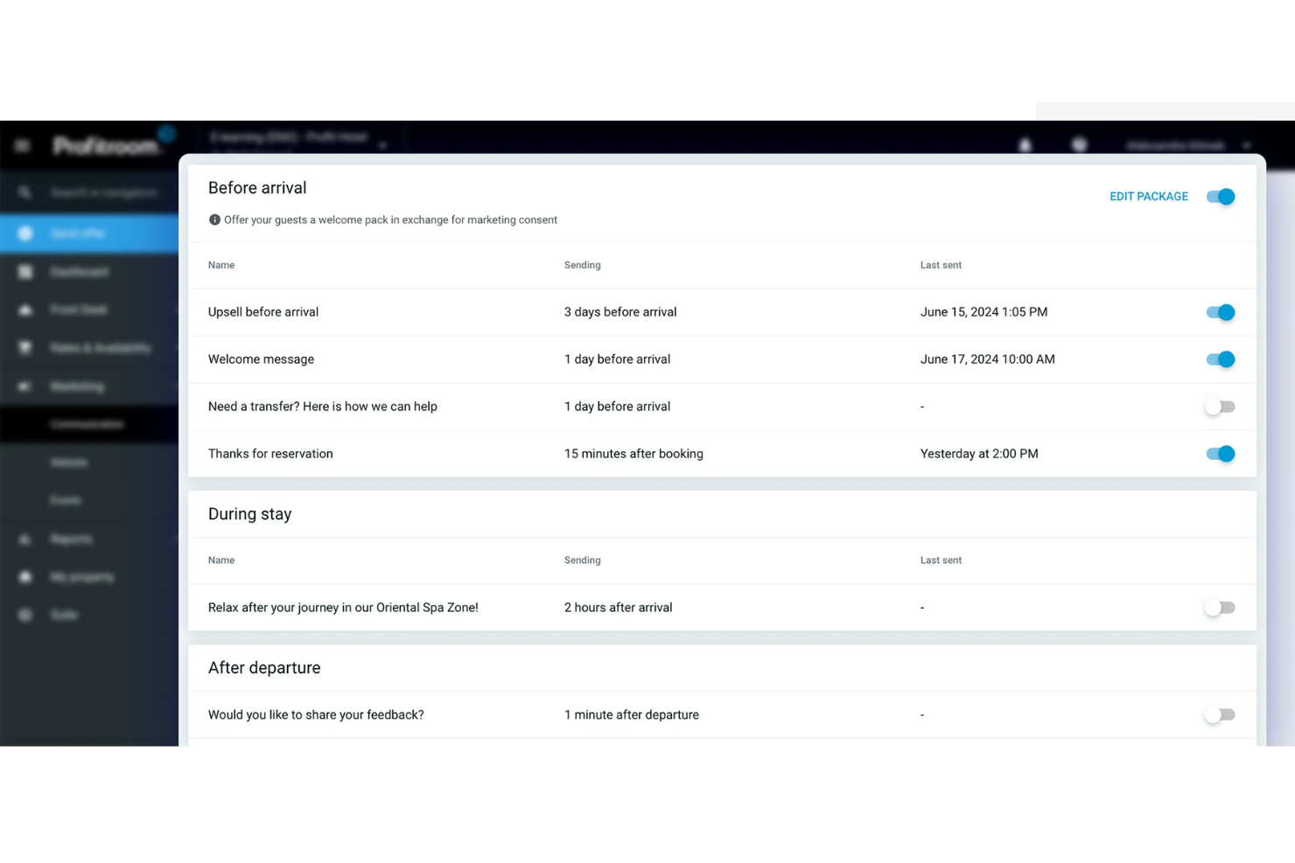Click the Profitroom logo

106,146
